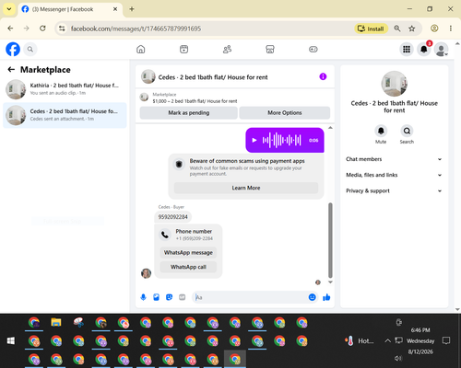Focus the Aa message input field
Screen dimensions: 461x368
[x=251, y=297]
